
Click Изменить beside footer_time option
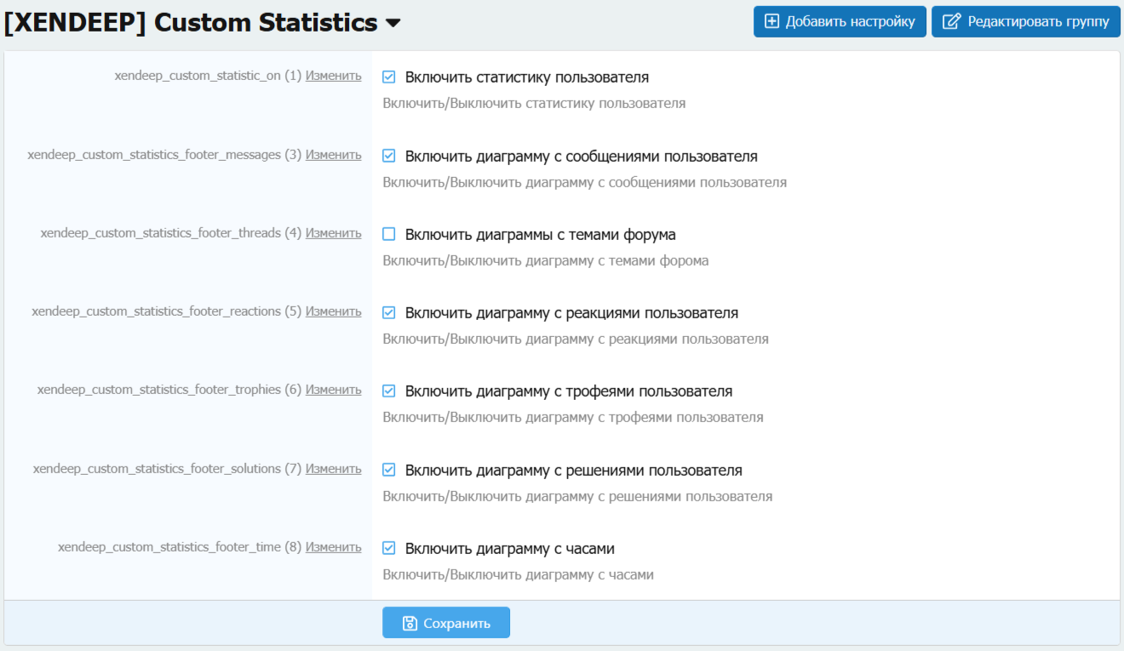point(333,547)
